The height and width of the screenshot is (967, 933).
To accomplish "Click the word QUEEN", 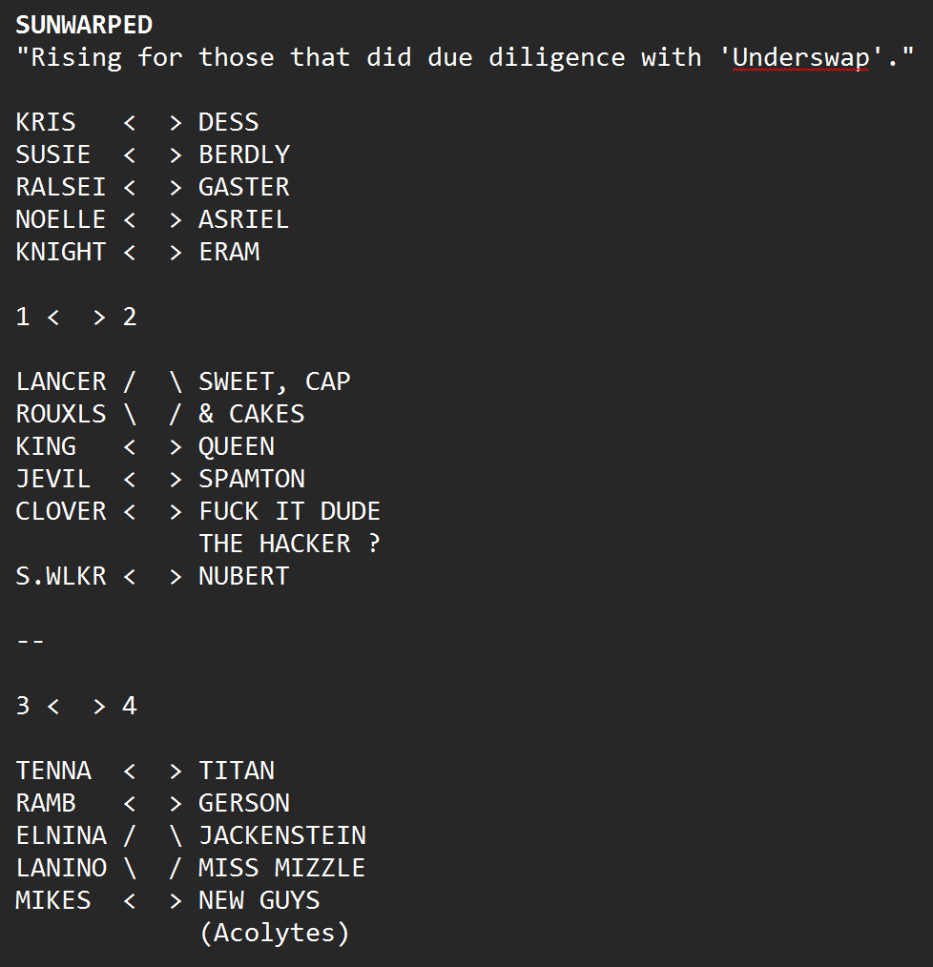I will pyautogui.click(x=236, y=446).
